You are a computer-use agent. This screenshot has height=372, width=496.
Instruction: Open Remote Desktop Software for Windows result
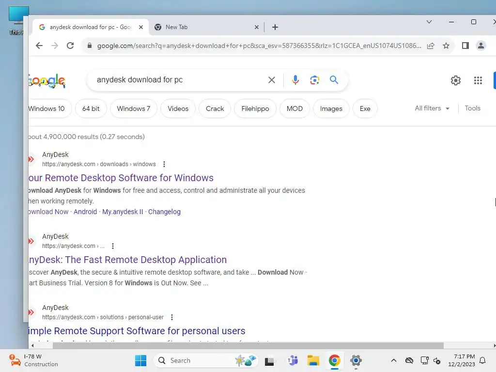click(121, 178)
